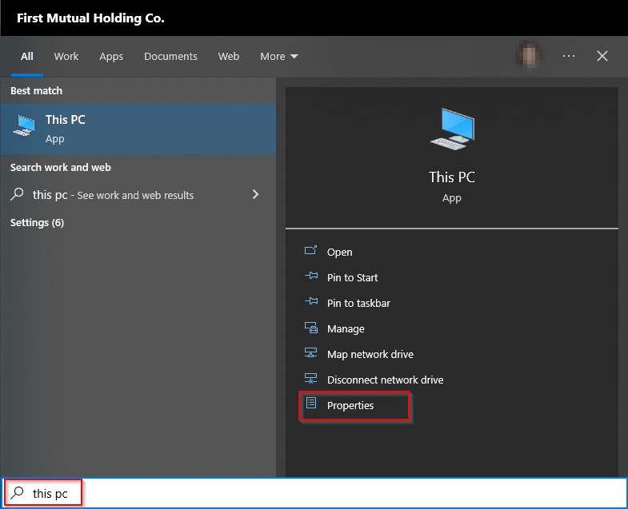This screenshot has width=628, height=509.
Task: Open the three-dot options menu
Action: (x=568, y=56)
